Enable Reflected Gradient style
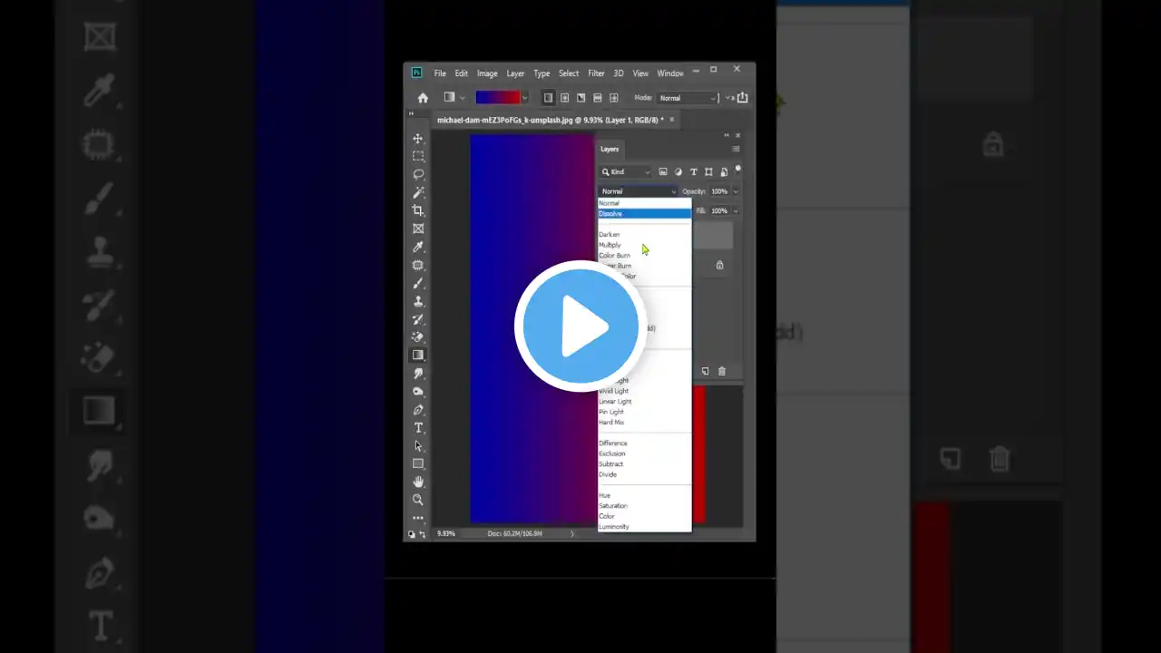Viewport: 1161px width, 653px height. pos(597,98)
